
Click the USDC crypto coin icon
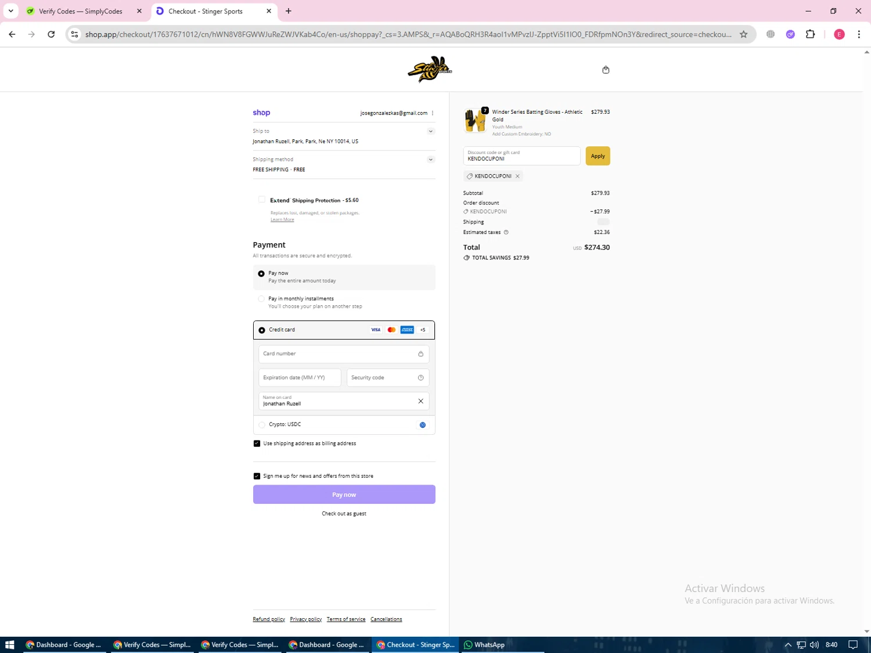[x=423, y=425]
